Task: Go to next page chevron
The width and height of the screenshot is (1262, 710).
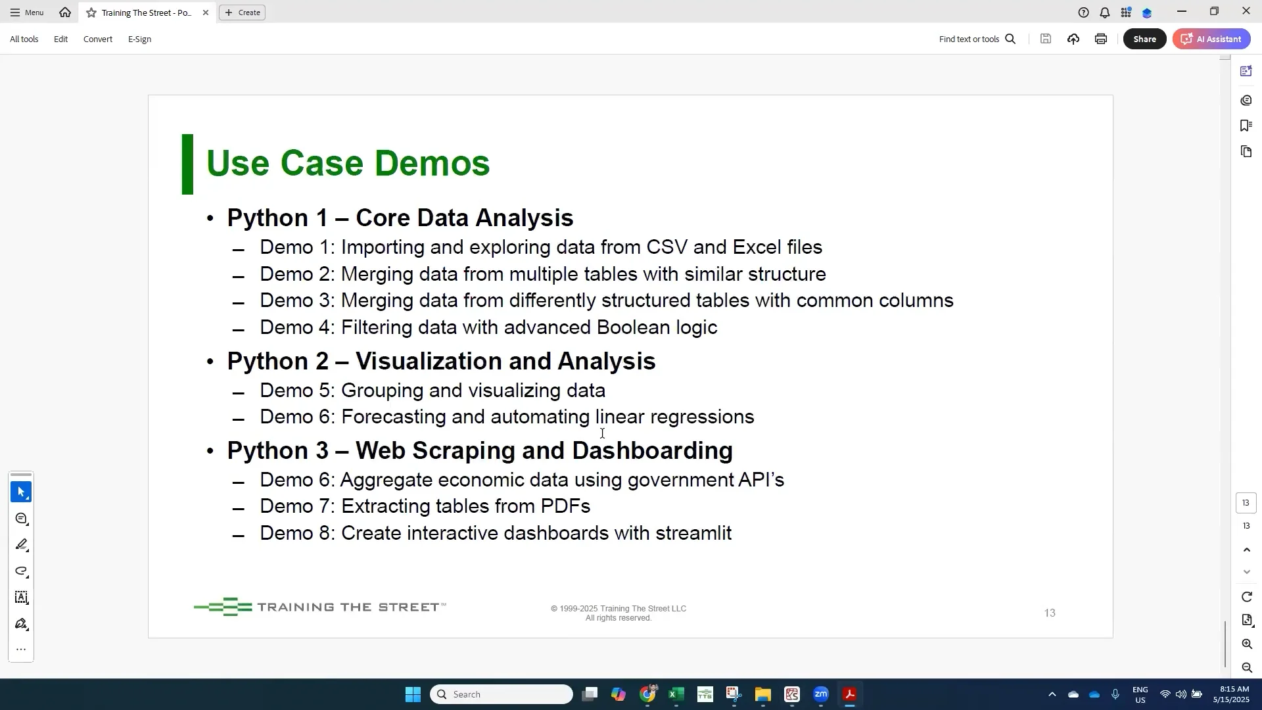Action: tap(1247, 572)
